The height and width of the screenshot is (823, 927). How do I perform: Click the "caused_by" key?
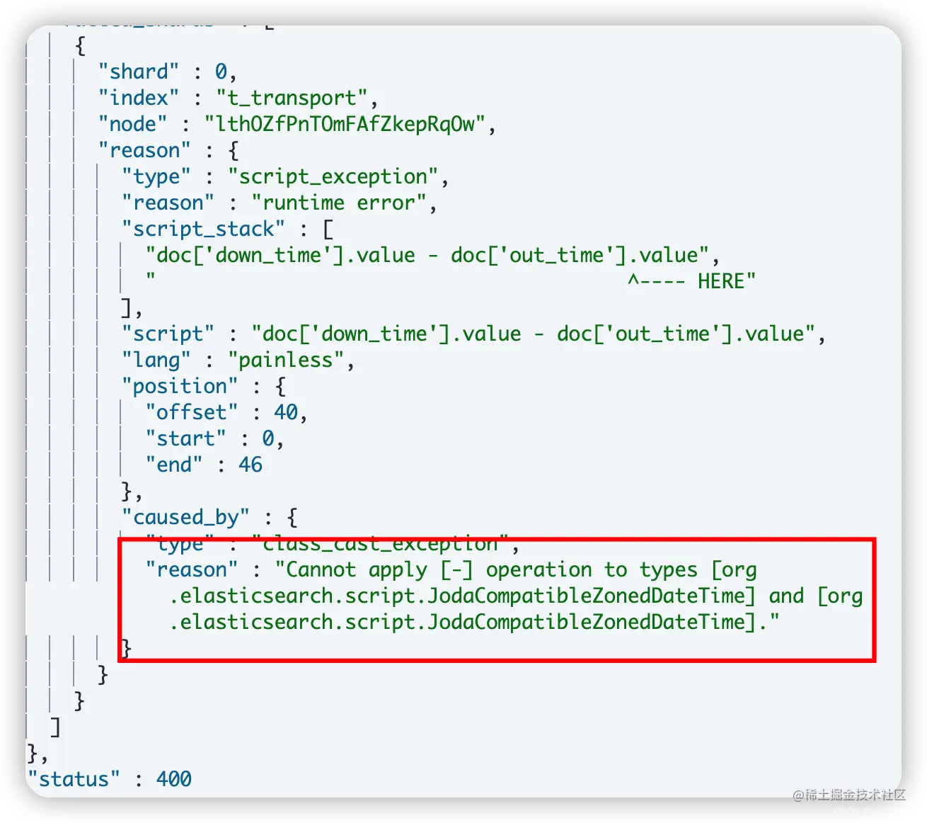(x=185, y=517)
